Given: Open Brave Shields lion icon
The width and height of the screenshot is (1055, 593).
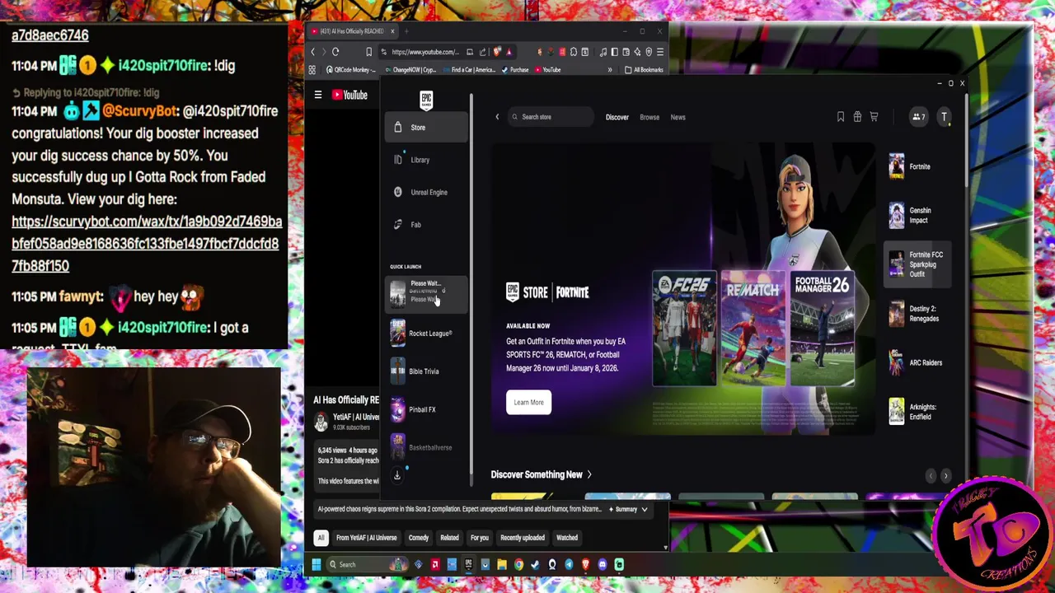Looking at the screenshot, I should (x=497, y=52).
